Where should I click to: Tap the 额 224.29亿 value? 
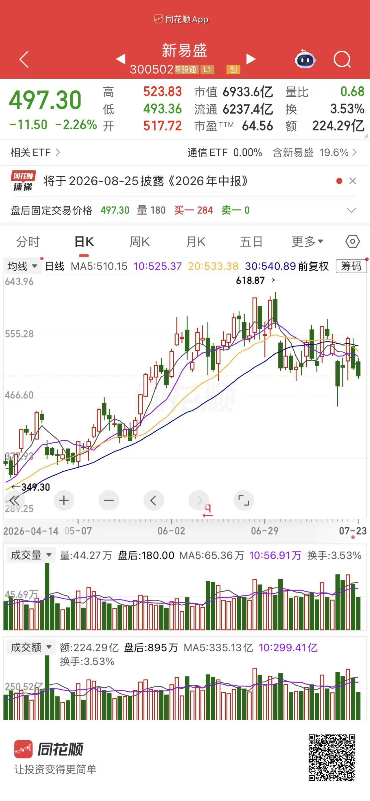click(x=338, y=126)
